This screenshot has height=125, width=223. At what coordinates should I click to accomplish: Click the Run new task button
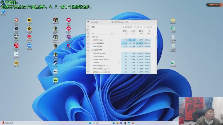pyautogui.click(x=127, y=27)
